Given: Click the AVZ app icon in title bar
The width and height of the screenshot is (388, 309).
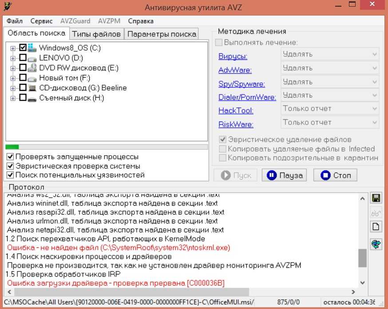Looking at the screenshot, I should pyautogui.click(x=7, y=6).
